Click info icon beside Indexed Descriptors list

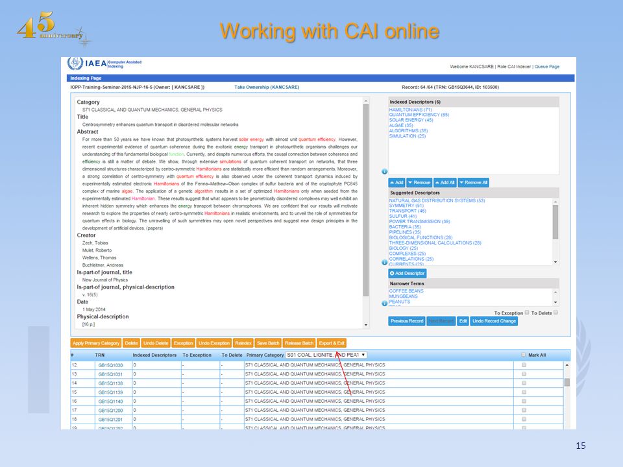pos(385,171)
